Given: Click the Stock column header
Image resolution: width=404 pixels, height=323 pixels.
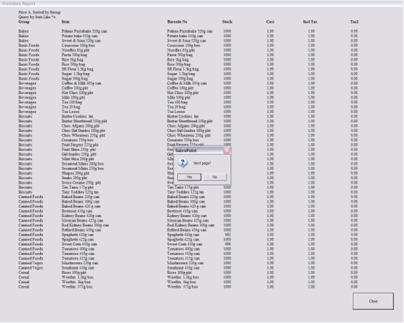Looking at the screenshot, I should point(227,22).
